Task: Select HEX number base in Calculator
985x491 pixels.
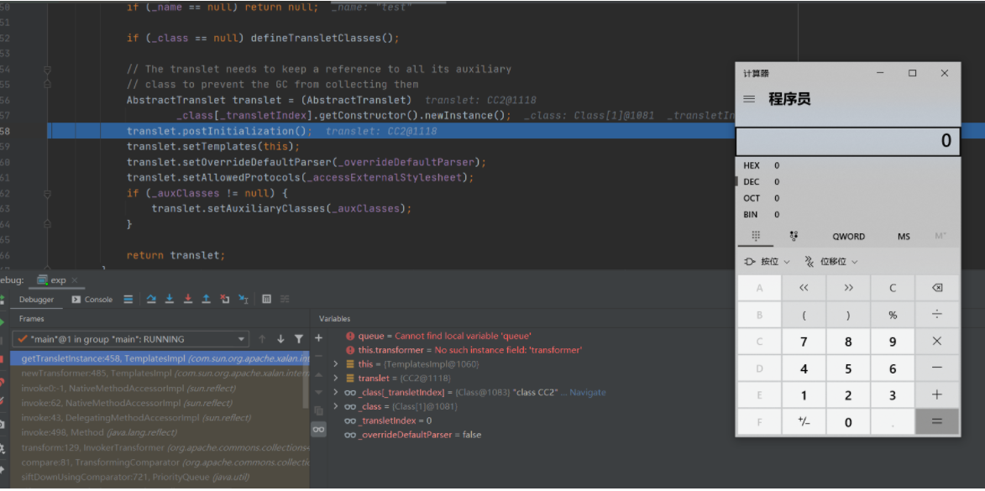Action: click(848, 165)
